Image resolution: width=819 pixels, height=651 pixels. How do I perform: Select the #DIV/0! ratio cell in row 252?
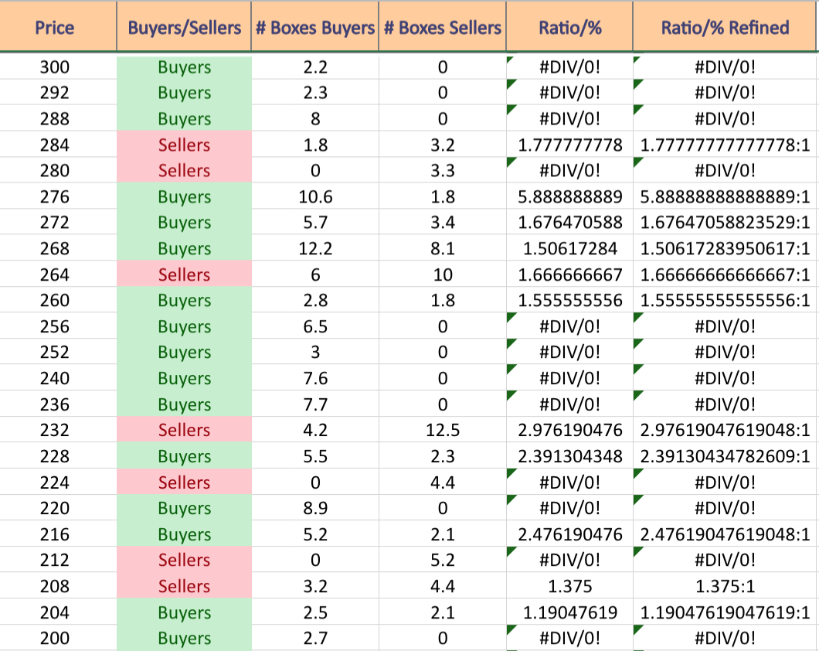click(570, 352)
